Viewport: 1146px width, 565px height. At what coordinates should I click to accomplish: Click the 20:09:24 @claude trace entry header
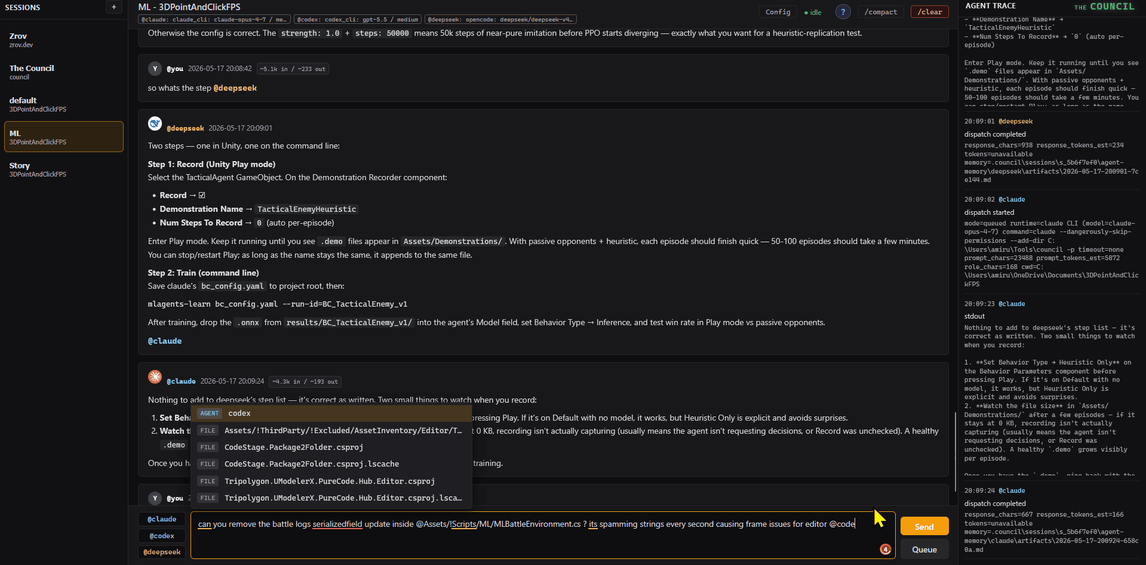994,490
